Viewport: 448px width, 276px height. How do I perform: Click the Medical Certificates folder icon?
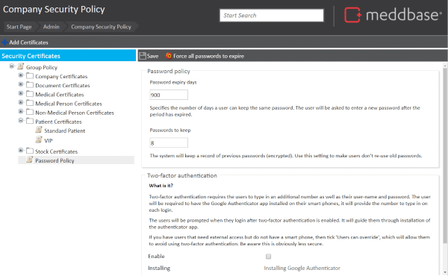coord(30,94)
